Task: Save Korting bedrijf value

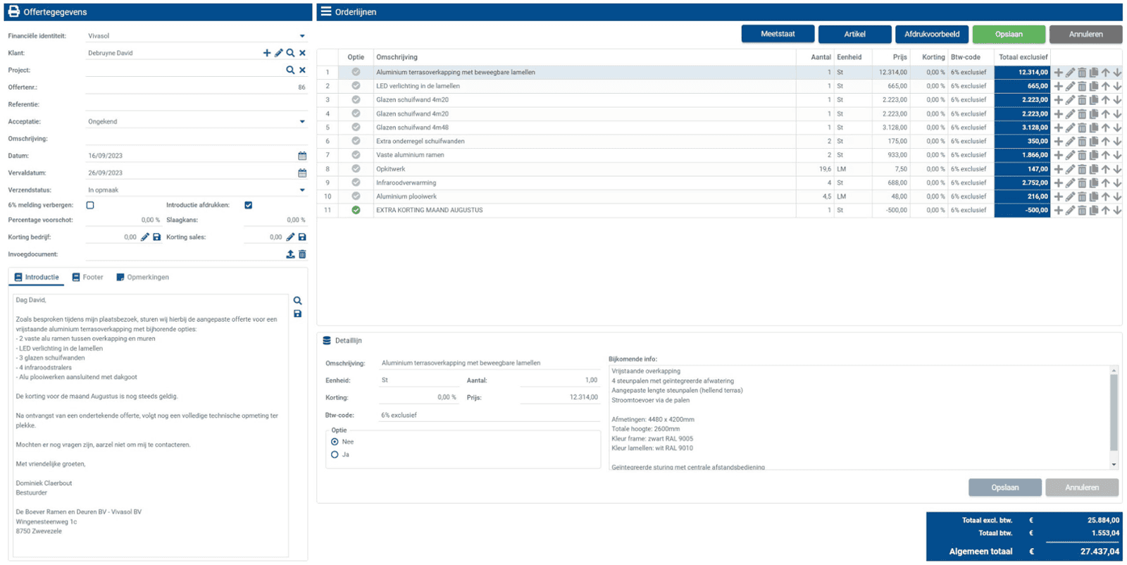Action: click(156, 237)
